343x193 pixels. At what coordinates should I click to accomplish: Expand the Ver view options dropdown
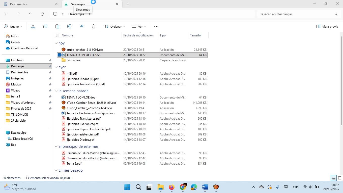[139, 26]
